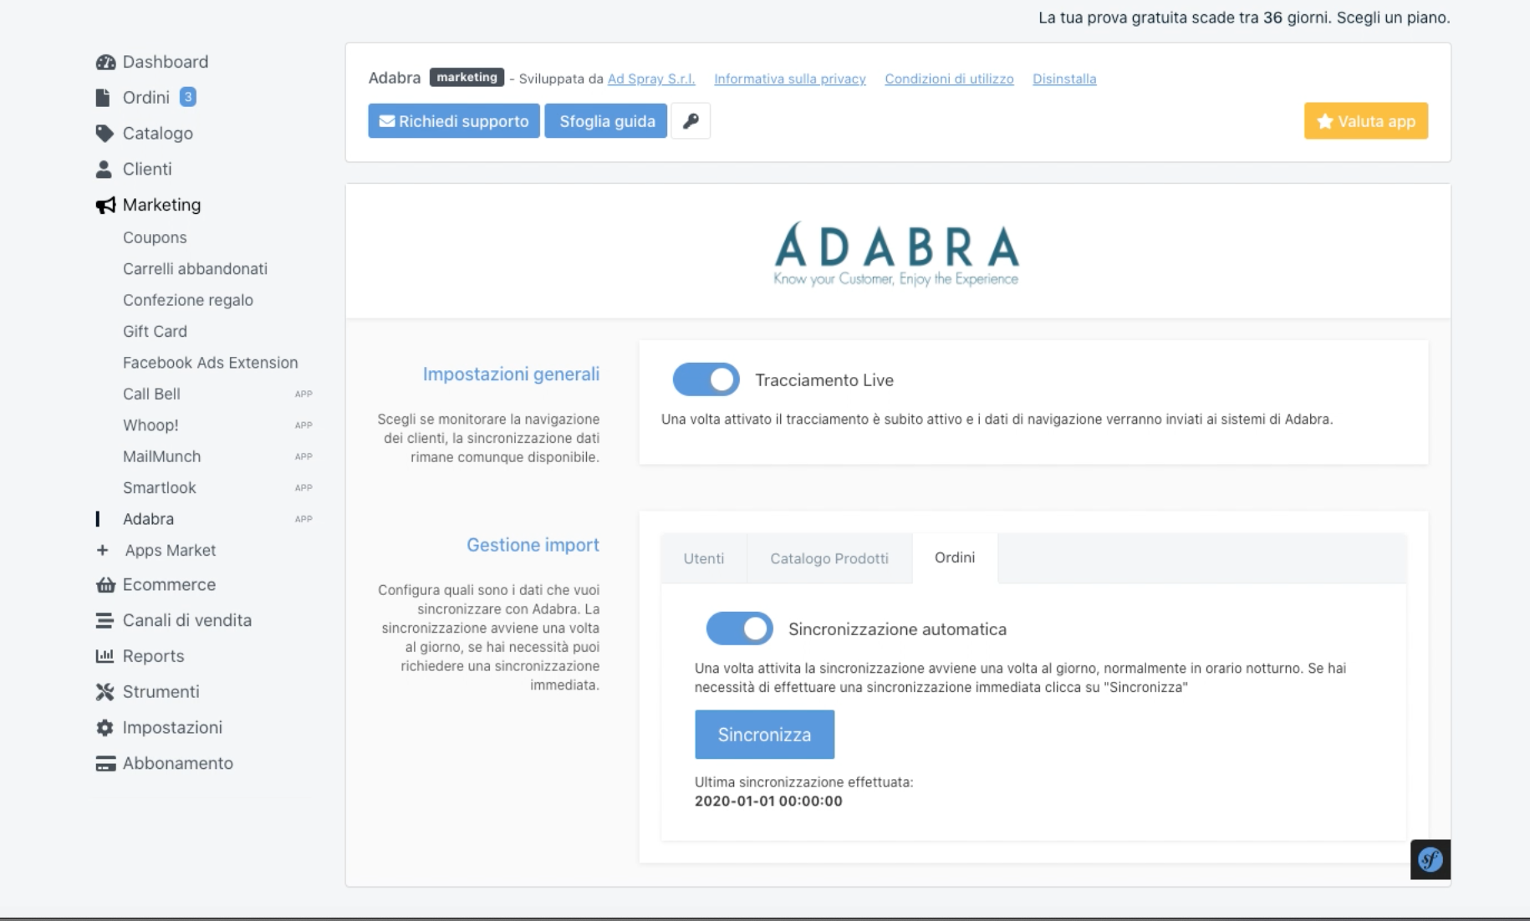Expand the Impostazioni section
Viewport: 1530px width, 921px height.
coord(172,728)
